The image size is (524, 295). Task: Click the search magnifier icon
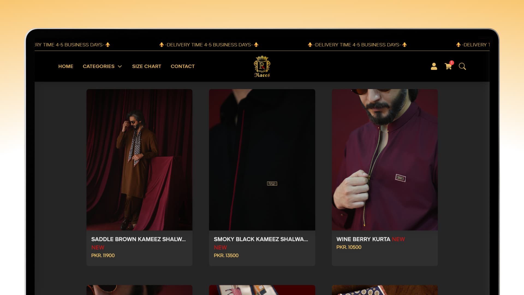[x=462, y=66]
